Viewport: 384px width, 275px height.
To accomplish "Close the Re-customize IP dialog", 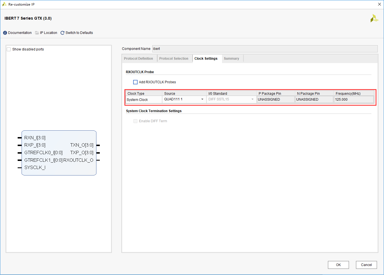I will pyautogui.click(x=380, y=4).
